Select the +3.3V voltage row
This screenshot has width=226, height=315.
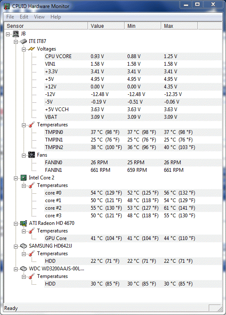click(x=133, y=72)
